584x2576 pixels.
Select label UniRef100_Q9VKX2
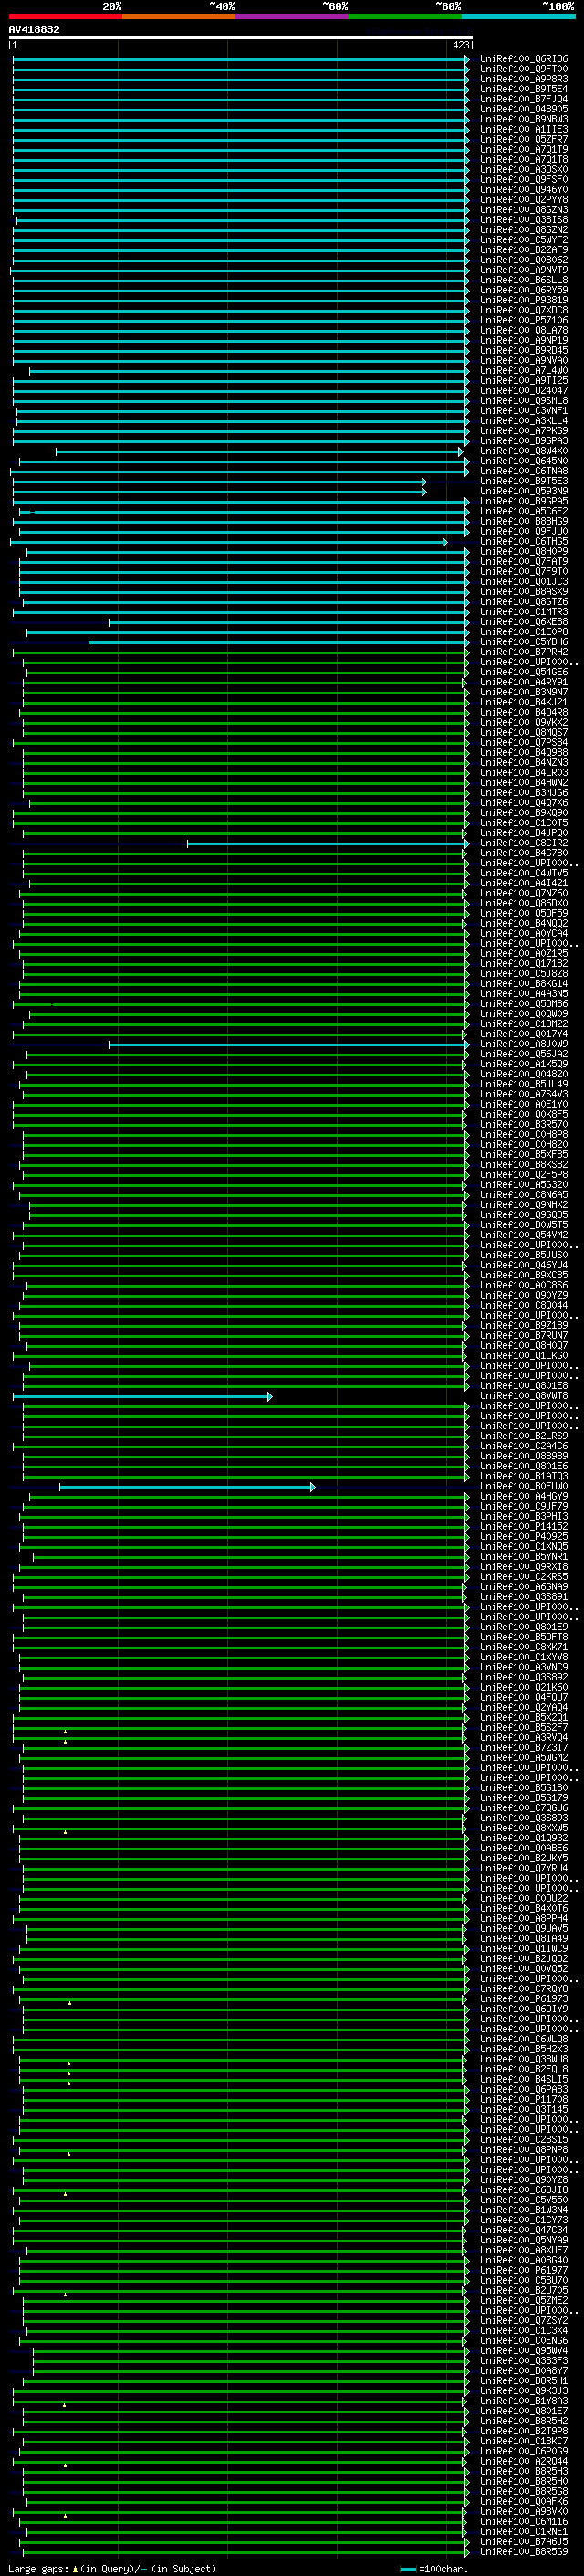coord(524,722)
